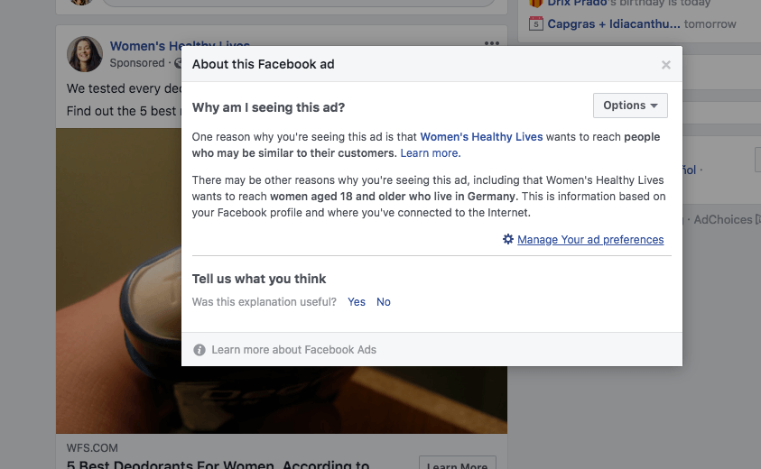Viewport: 761px width, 469px height.
Task: Click the Sponsored label
Action: 137,63
